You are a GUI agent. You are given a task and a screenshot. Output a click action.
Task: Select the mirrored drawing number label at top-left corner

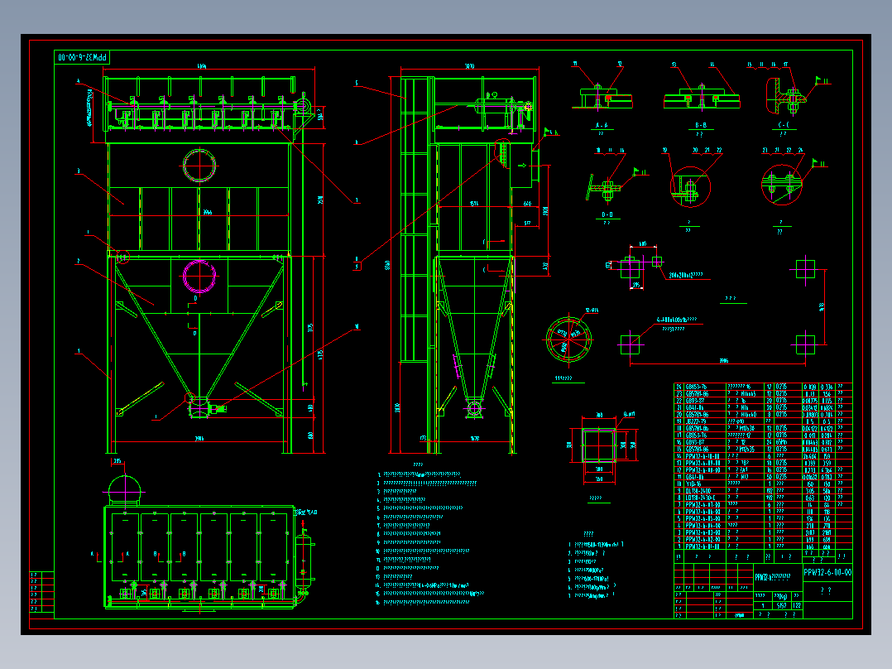coord(82,57)
